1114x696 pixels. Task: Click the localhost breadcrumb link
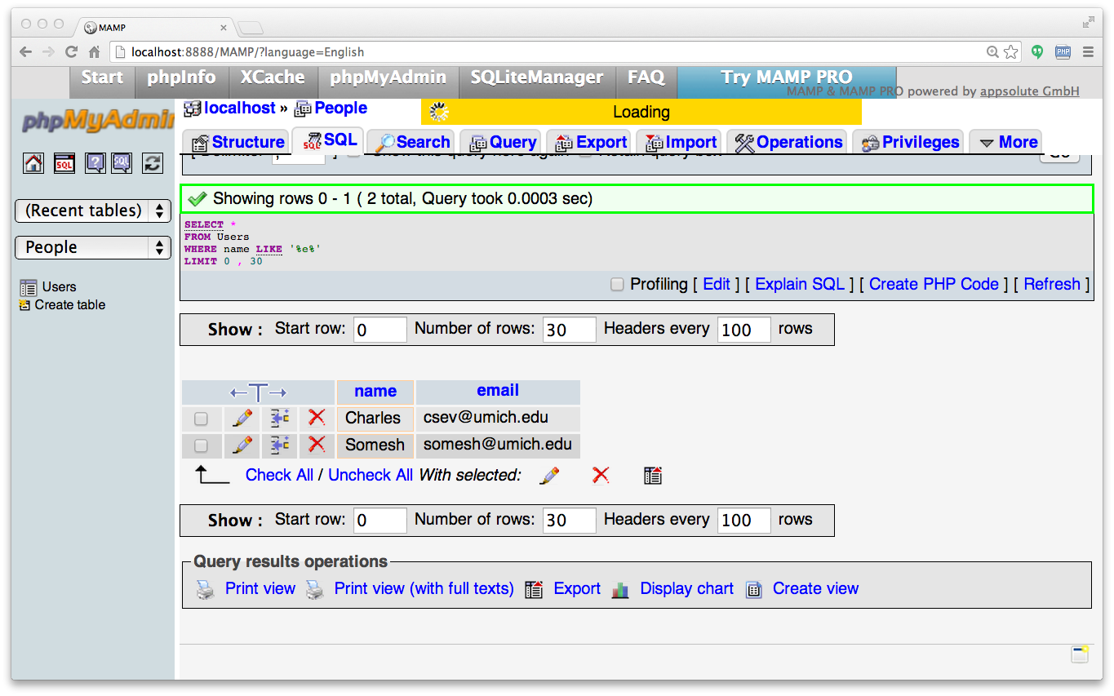point(240,108)
